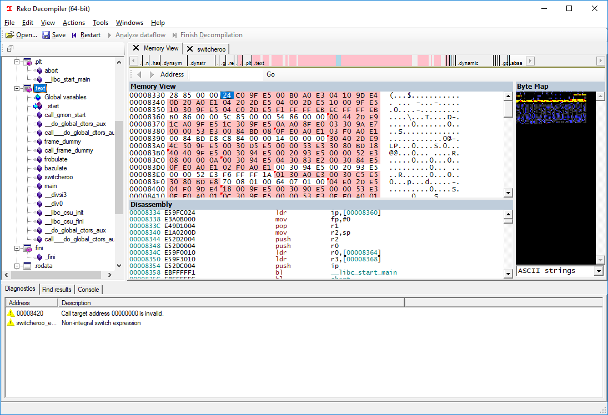Click the back navigation arrow beside Address
Viewport: 608px width, 415px height.
coord(139,74)
